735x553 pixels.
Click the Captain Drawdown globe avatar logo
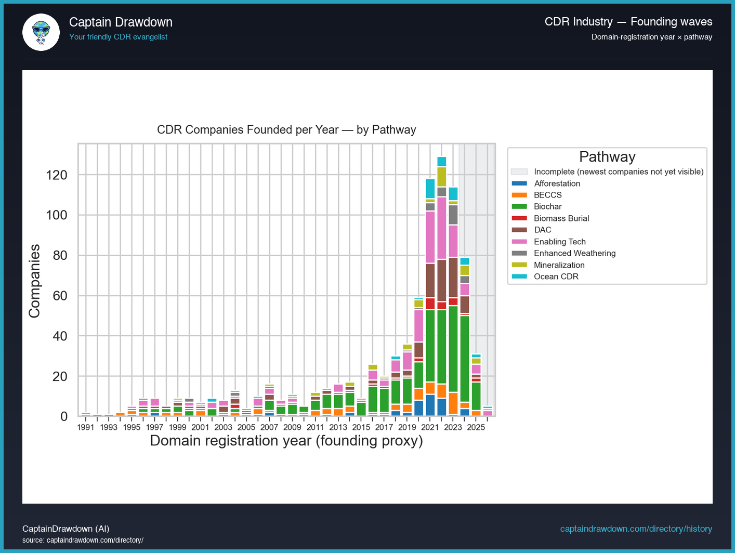[x=41, y=32]
